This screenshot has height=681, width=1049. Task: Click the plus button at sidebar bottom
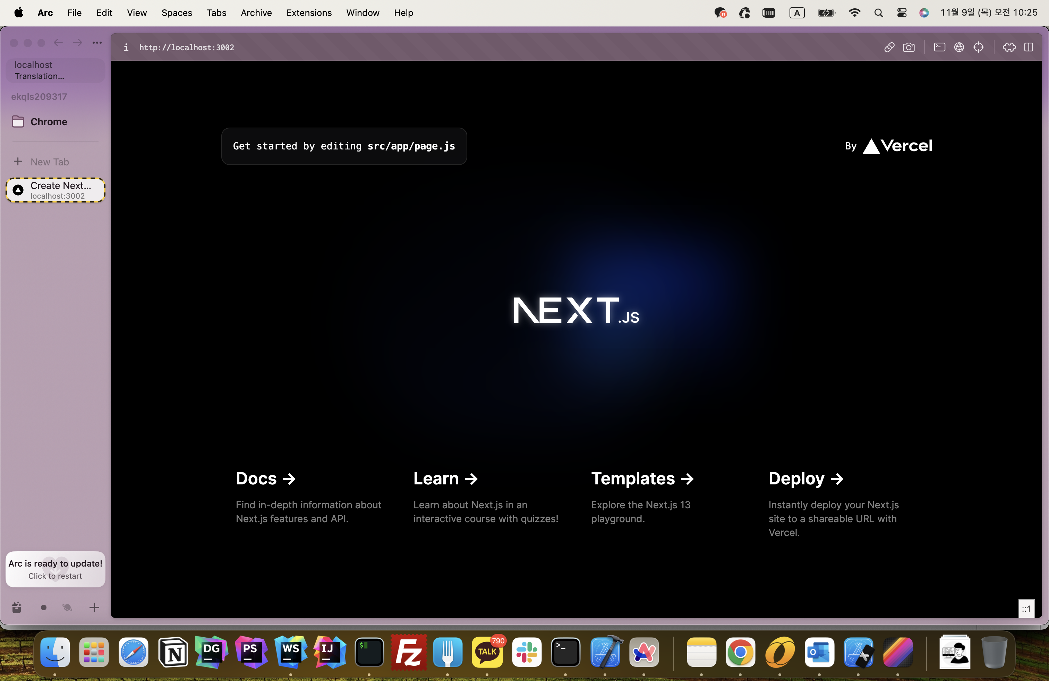94,607
